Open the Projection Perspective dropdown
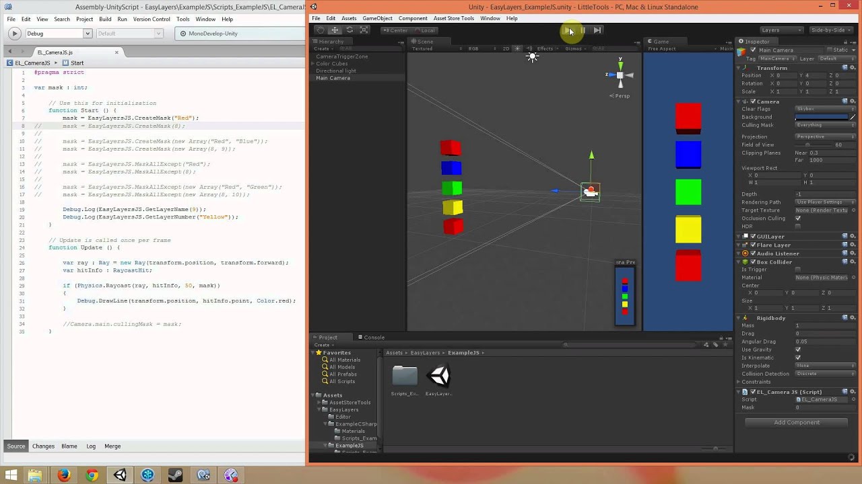This screenshot has height=484, width=862. [x=825, y=136]
